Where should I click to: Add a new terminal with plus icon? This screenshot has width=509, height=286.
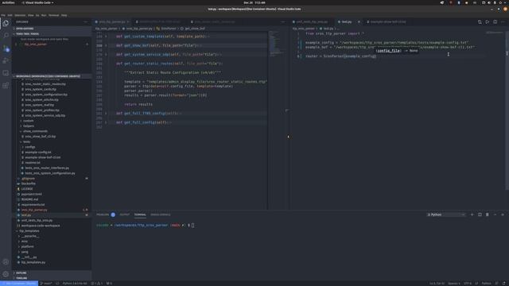pyautogui.click(x=472, y=214)
